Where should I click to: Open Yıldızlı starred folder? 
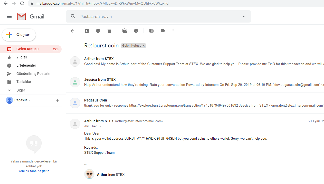[x=31, y=57]
